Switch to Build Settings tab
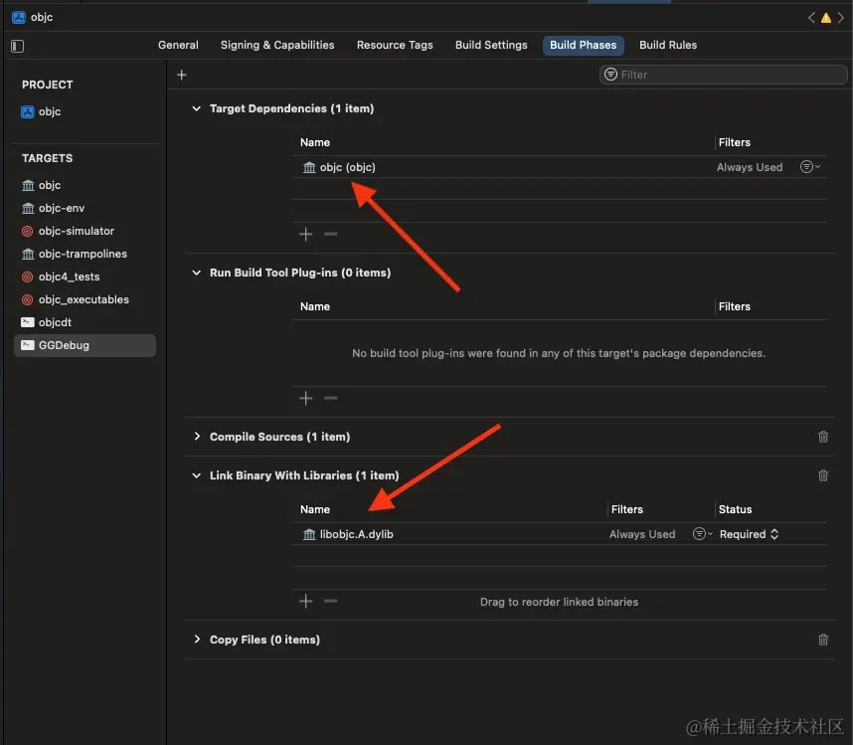 tap(491, 45)
